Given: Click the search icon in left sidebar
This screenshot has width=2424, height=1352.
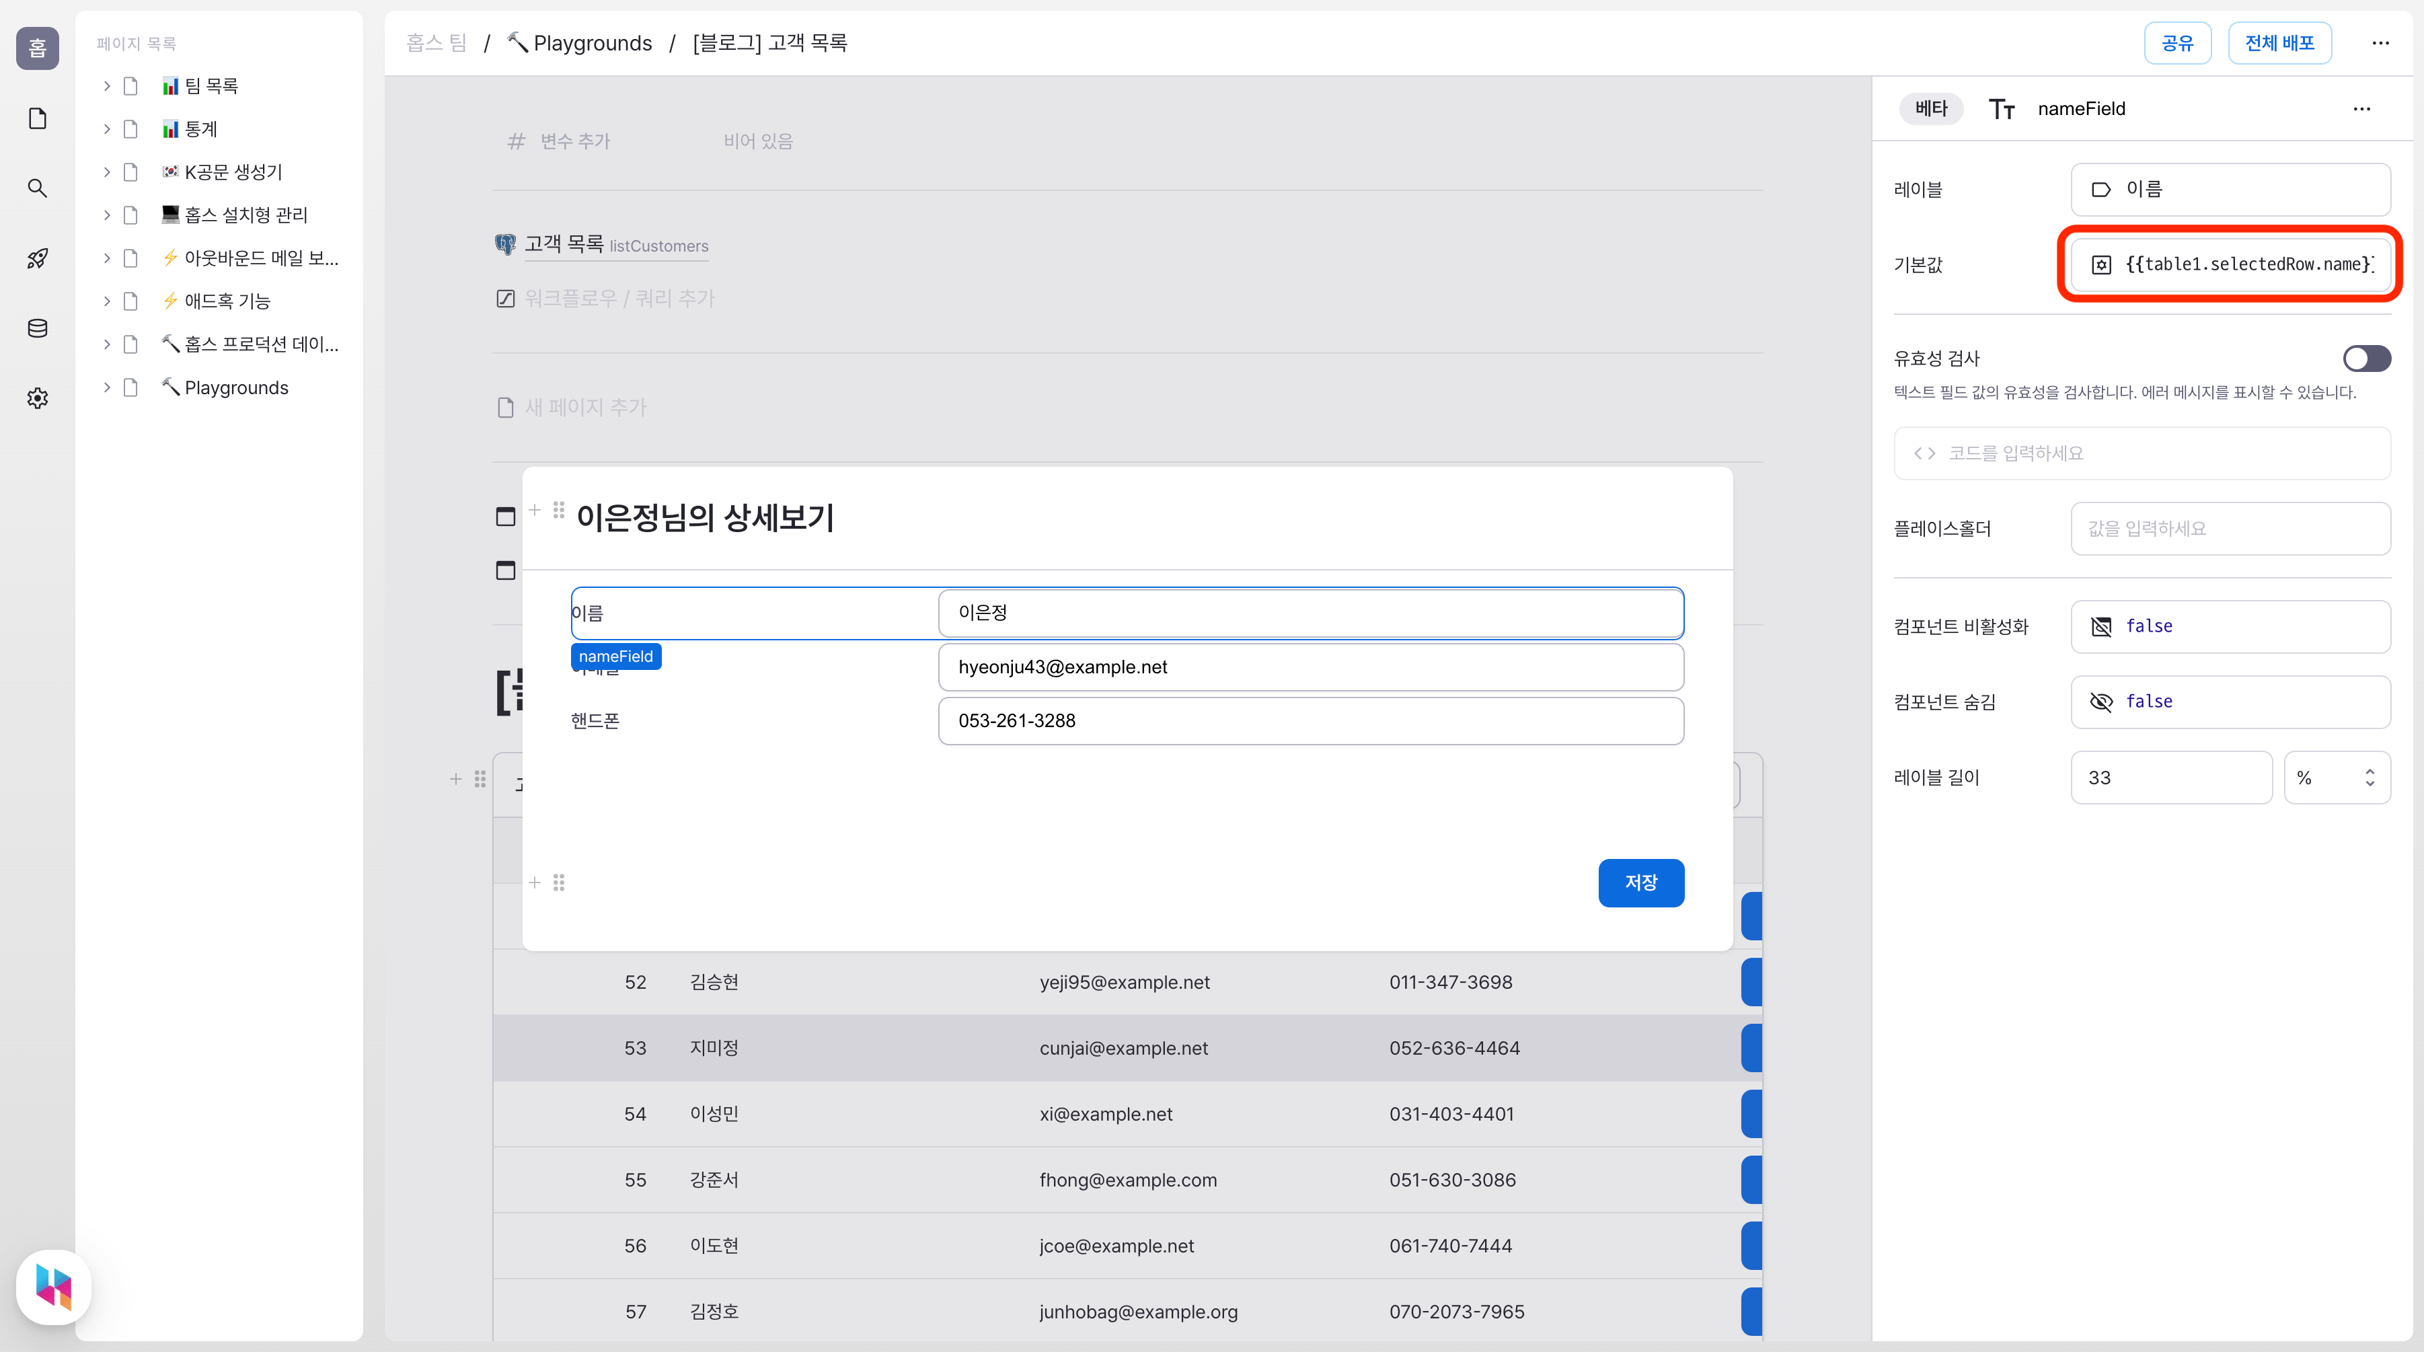Looking at the screenshot, I should click(38, 188).
